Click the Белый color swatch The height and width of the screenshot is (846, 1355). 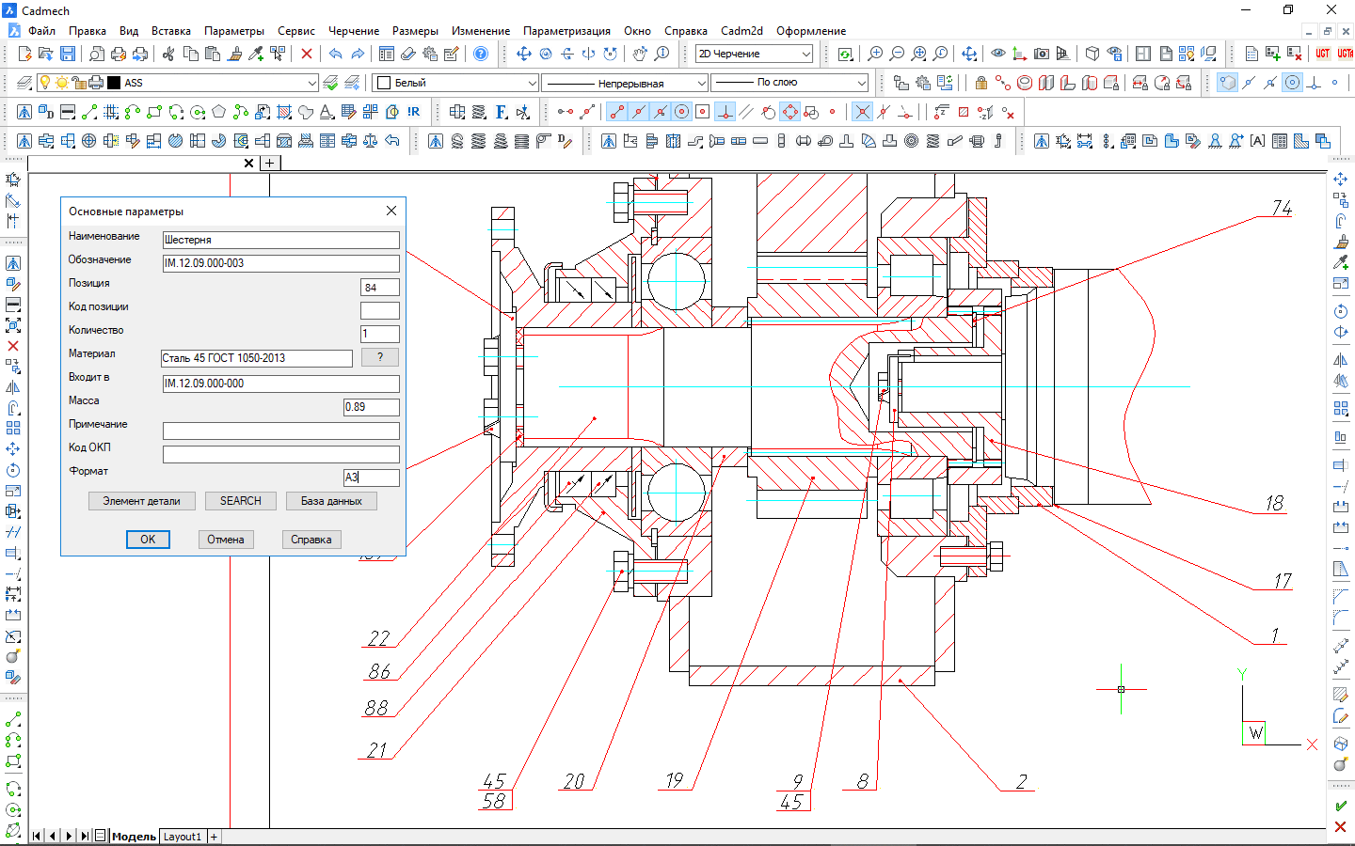(384, 83)
